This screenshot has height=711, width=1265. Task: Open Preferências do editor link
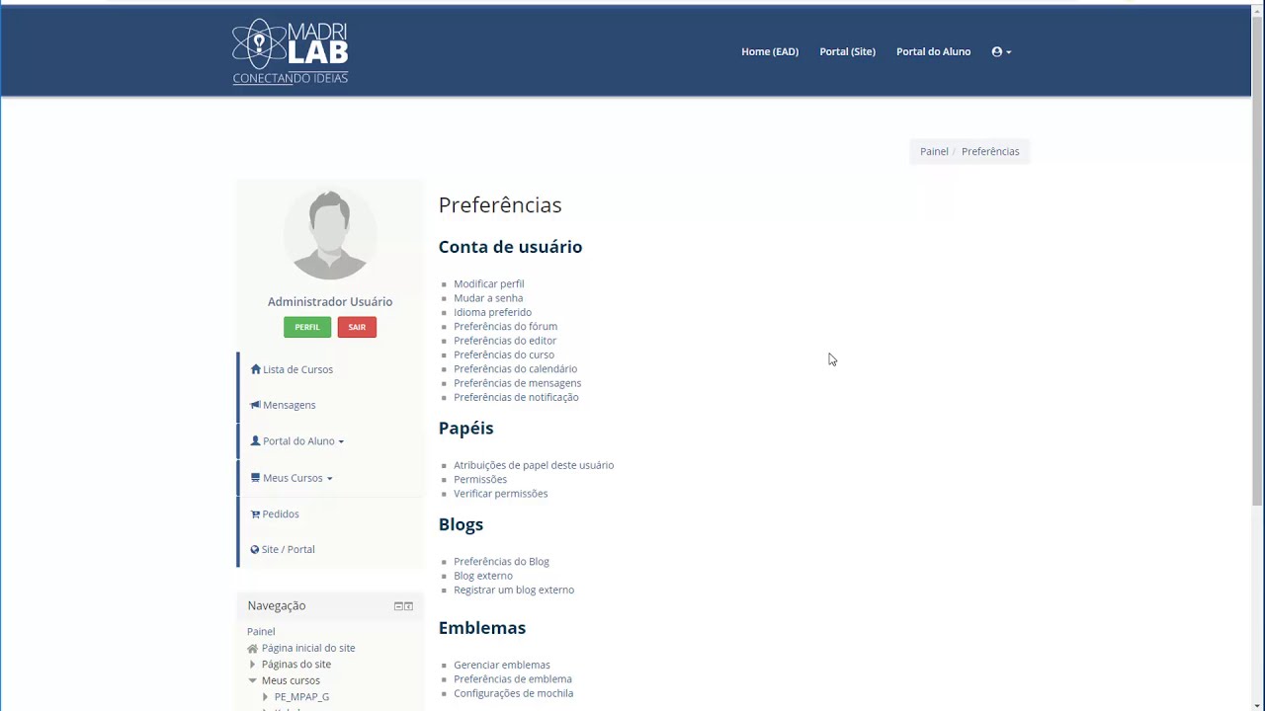tap(505, 341)
